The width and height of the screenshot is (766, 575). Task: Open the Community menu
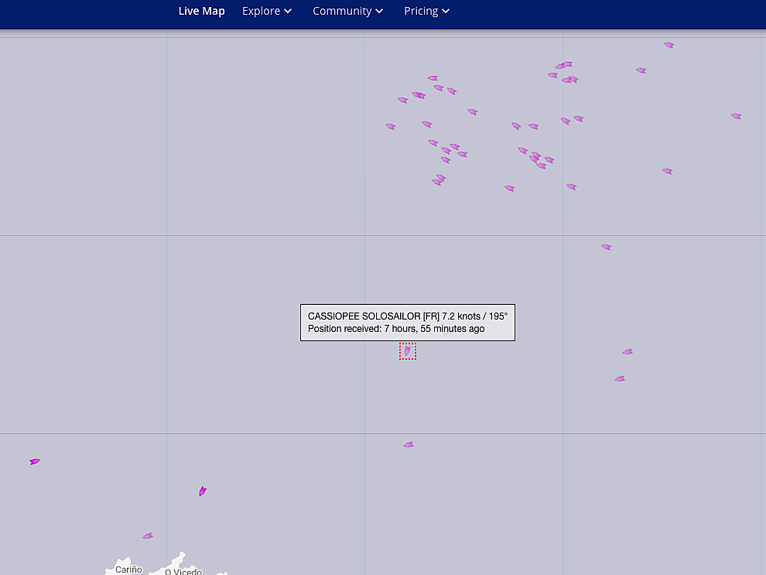point(347,11)
